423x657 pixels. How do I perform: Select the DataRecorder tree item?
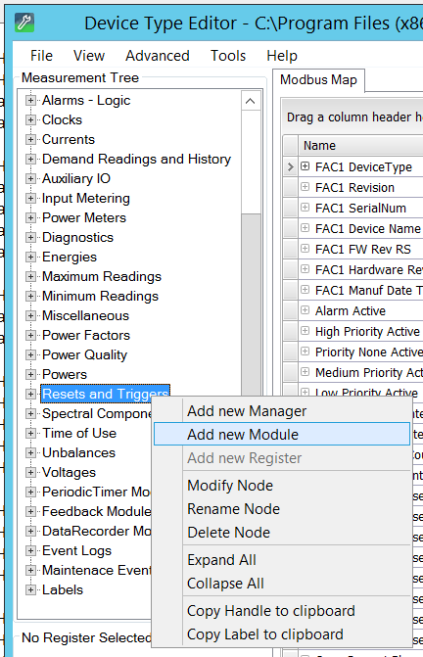pyautogui.click(x=97, y=531)
